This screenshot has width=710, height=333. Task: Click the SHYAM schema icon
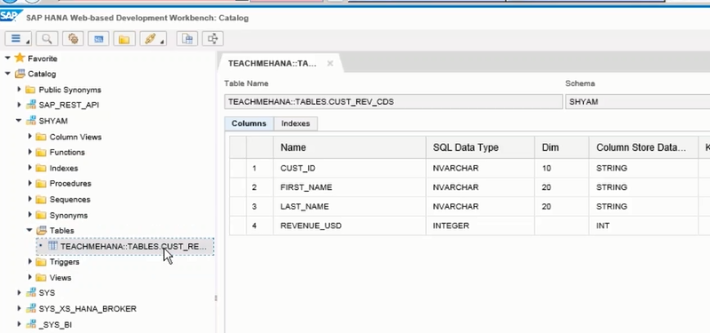pyautogui.click(x=31, y=121)
